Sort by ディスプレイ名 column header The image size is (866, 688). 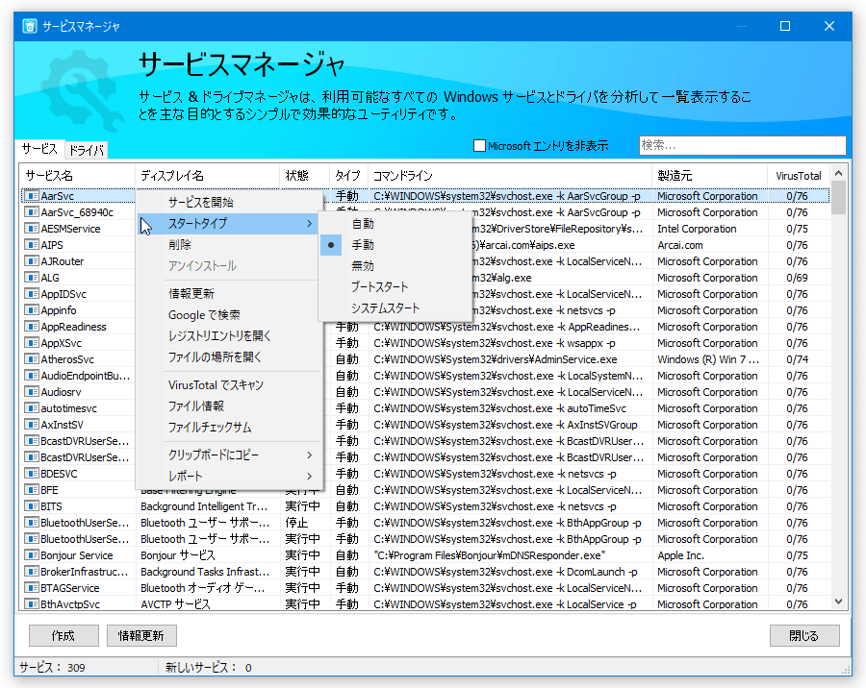208,176
